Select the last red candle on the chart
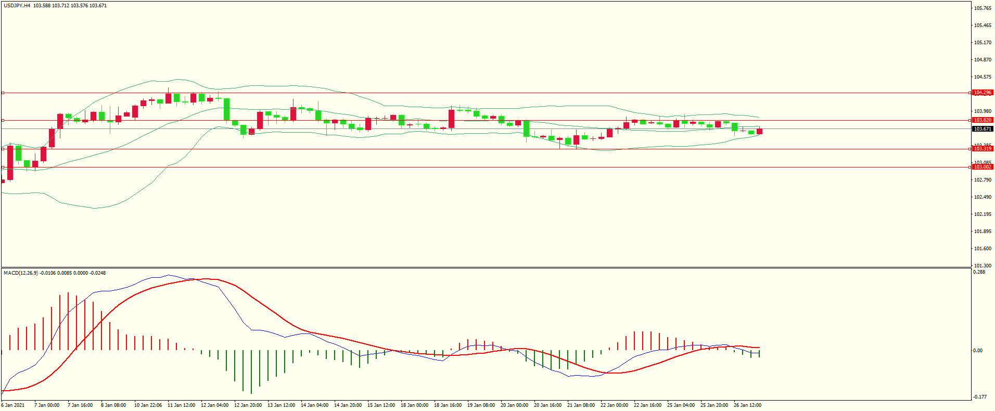The width and height of the screenshot is (995, 411). [x=759, y=131]
